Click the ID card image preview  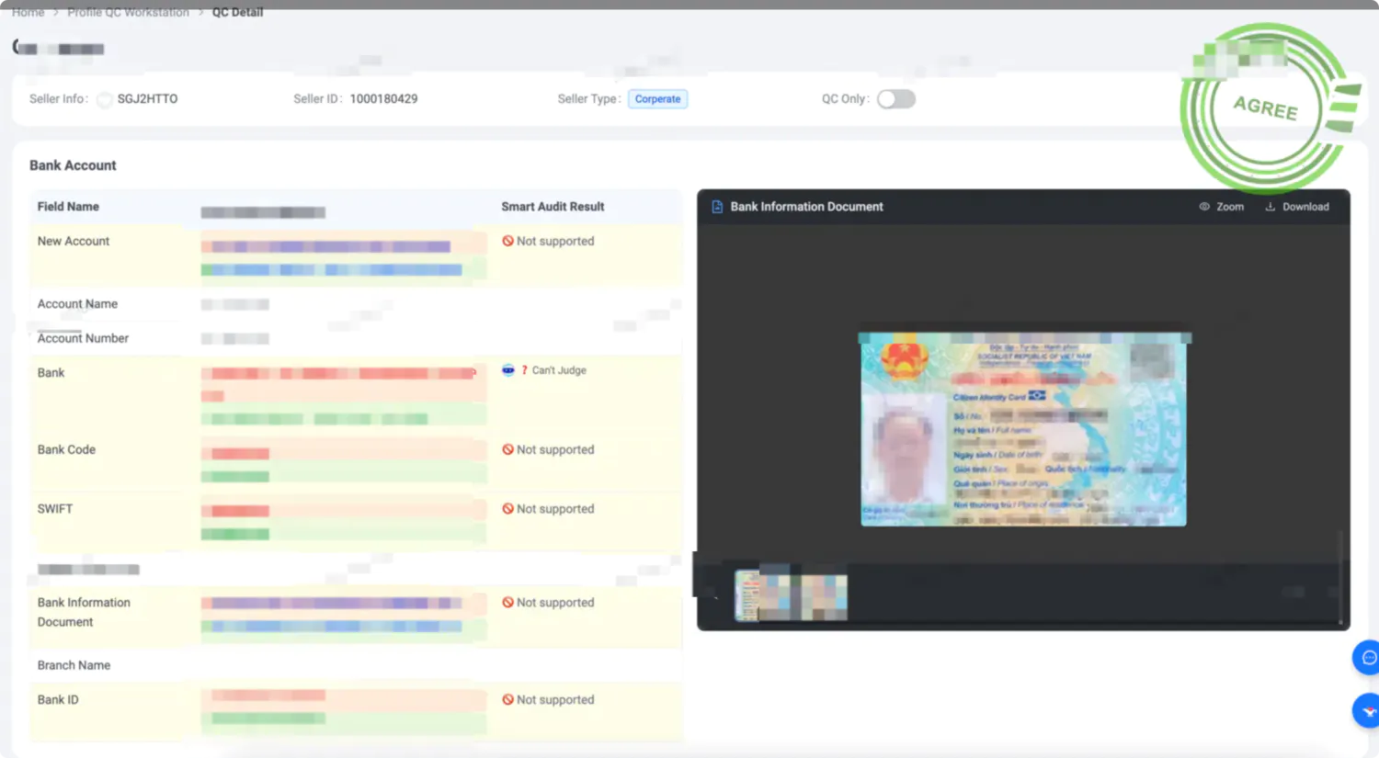[x=1023, y=429]
